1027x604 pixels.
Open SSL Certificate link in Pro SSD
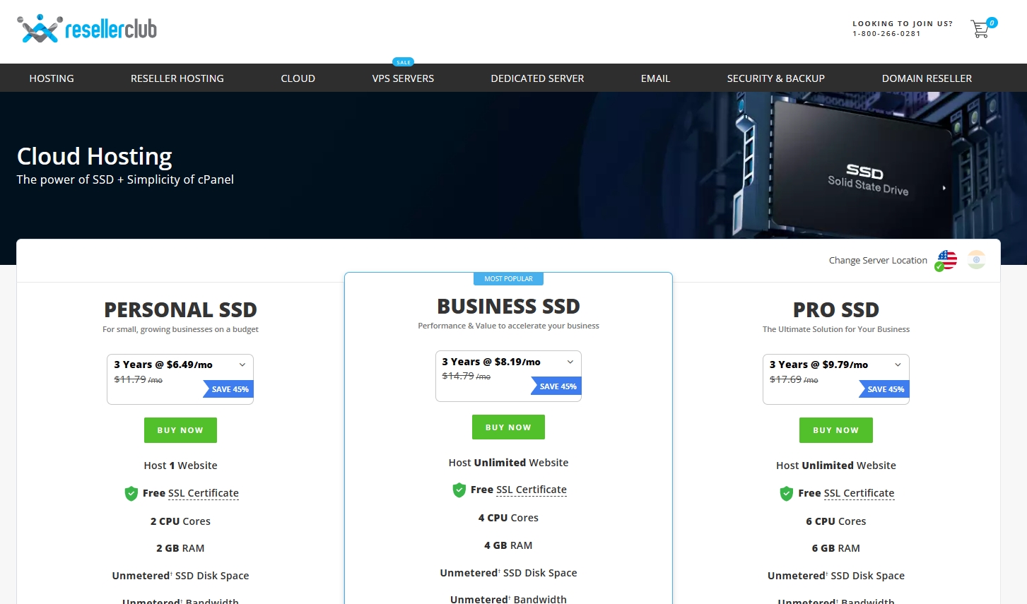point(859,493)
